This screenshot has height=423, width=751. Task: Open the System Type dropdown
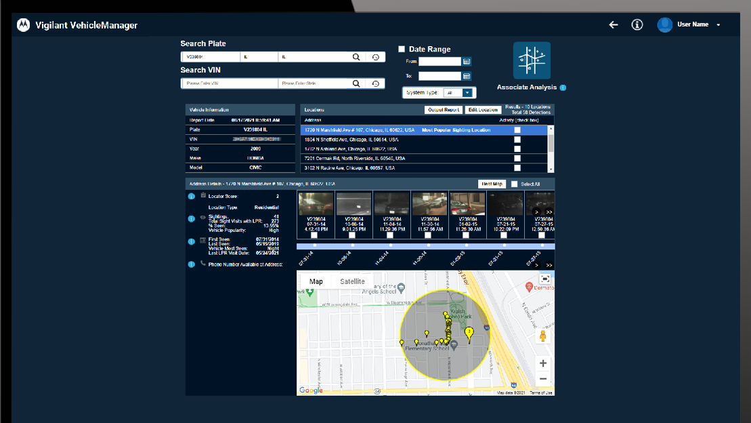[x=458, y=93]
